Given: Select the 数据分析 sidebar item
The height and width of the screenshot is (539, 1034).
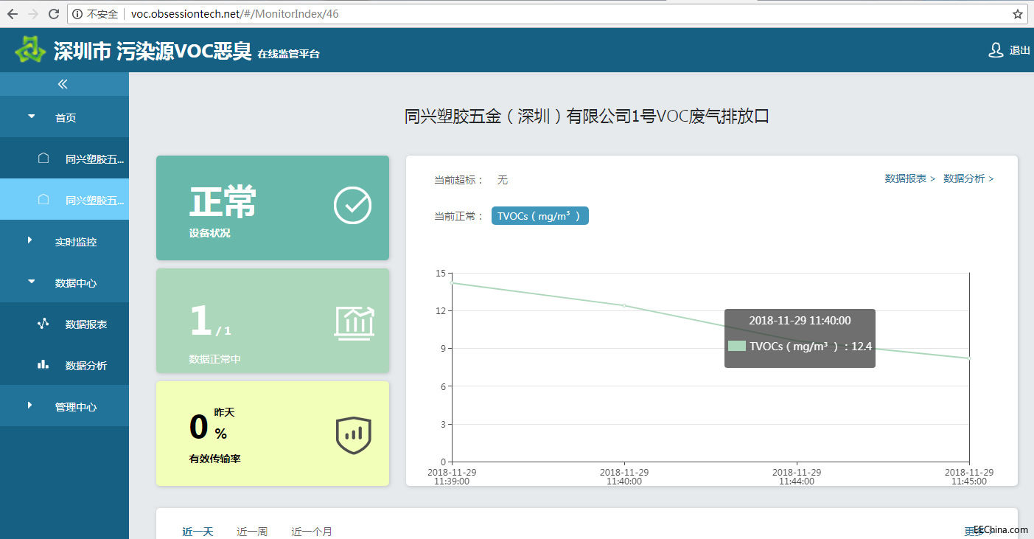Looking at the screenshot, I should pos(64,364).
